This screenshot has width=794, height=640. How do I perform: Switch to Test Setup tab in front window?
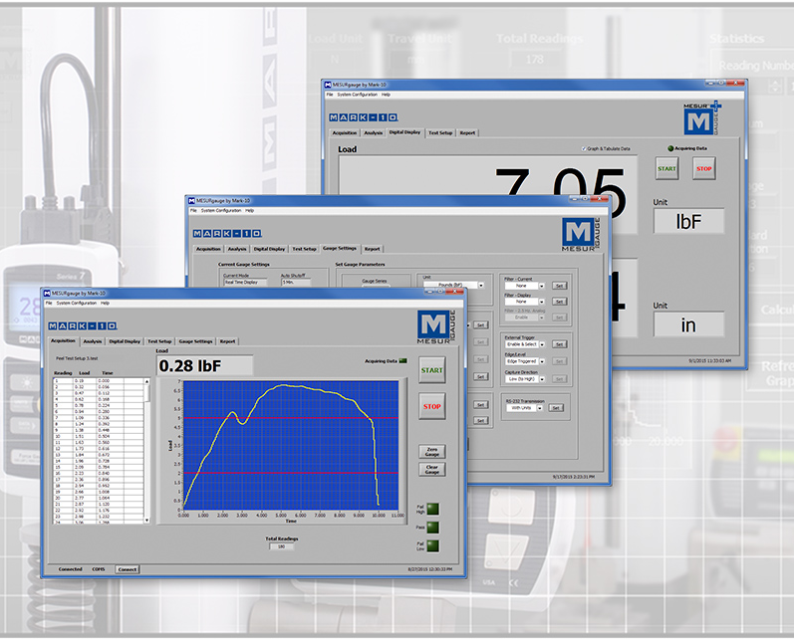(x=159, y=341)
